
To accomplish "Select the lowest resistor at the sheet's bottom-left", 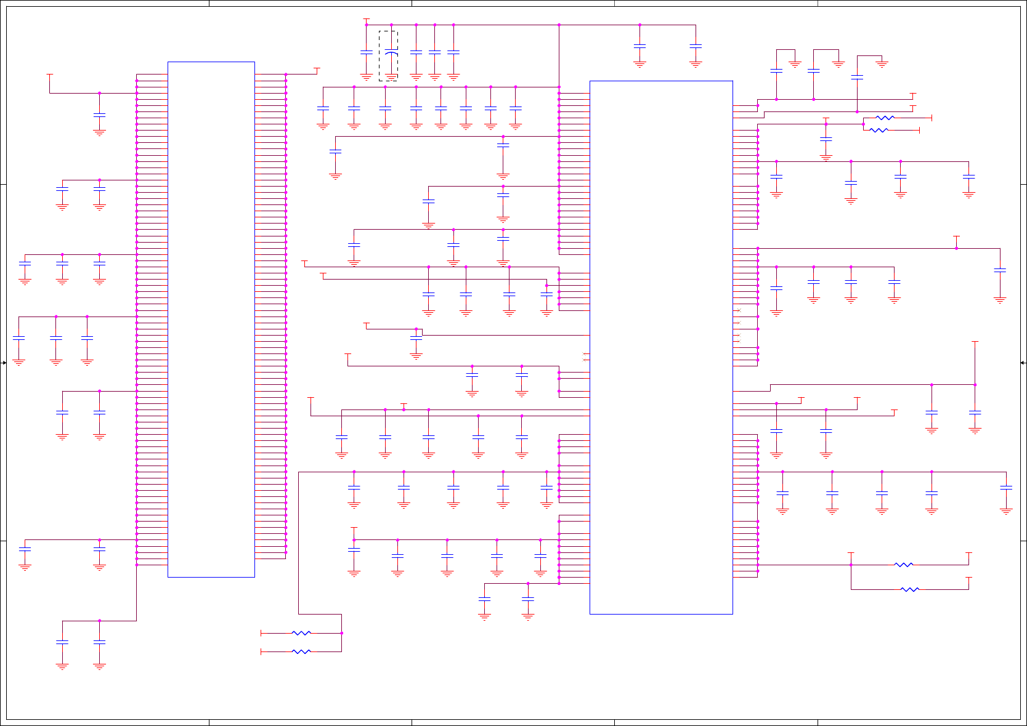I will tap(301, 651).
